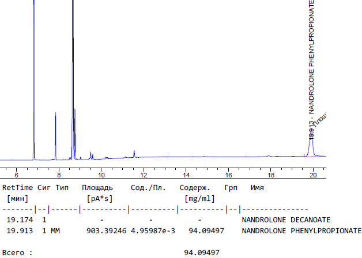The height and width of the screenshot is (258, 362).
Task: Click the [mg/ml] unit label
Action: pos(199,199)
